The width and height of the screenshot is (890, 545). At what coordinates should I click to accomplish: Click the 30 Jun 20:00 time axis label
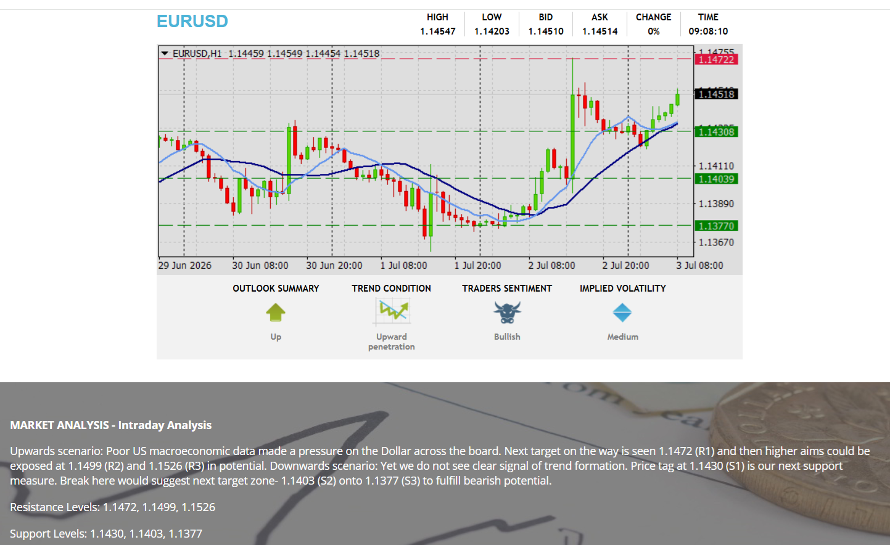click(x=334, y=266)
